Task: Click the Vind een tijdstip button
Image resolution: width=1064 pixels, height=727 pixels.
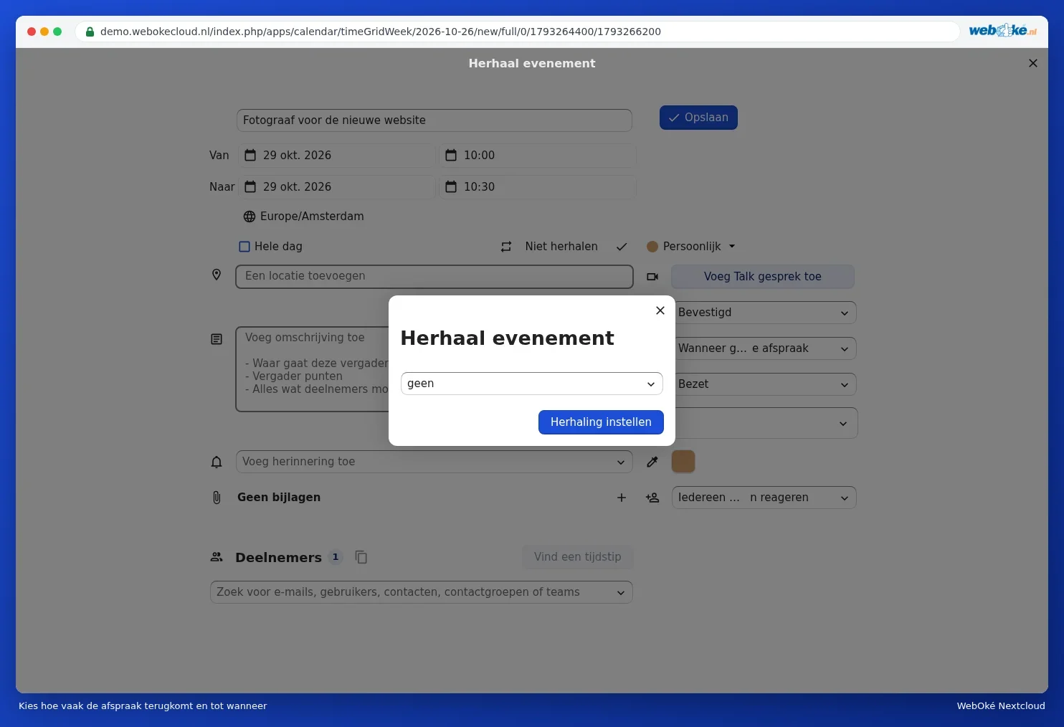Action: pos(578,557)
